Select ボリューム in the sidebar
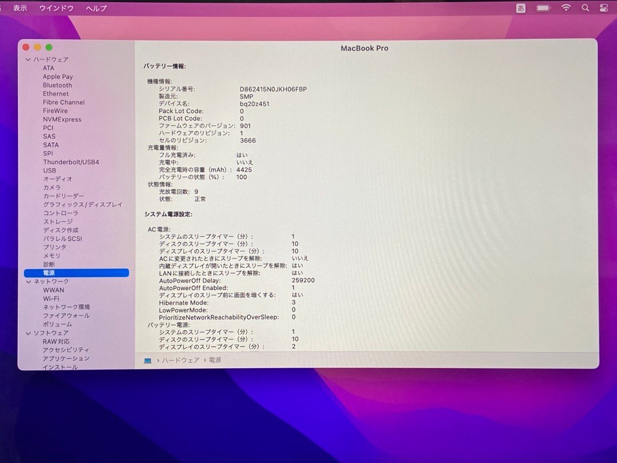617x463 pixels. click(x=58, y=325)
